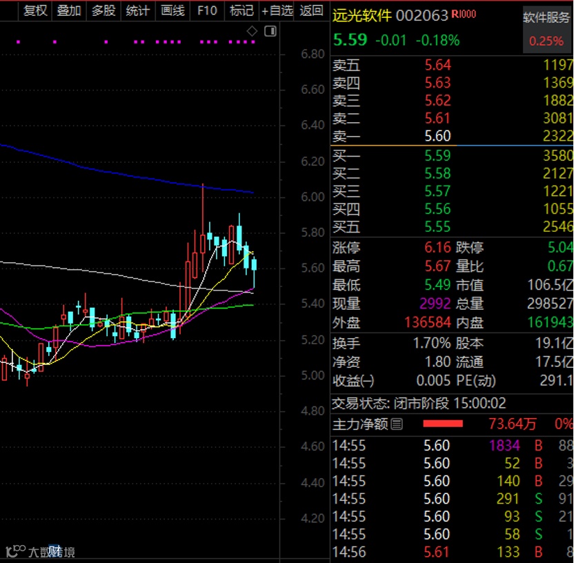Select the 卖二 price 5.61
The image size is (574, 563).
(x=438, y=118)
